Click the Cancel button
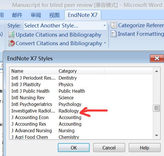 [109, 147]
